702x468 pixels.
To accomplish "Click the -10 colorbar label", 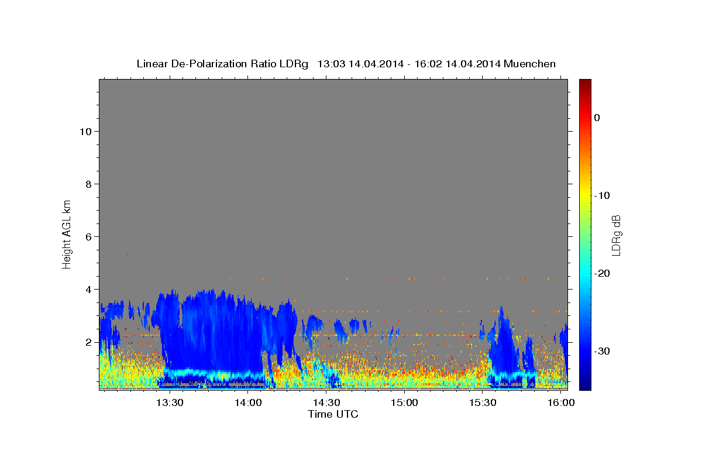I will pos(603,195).
